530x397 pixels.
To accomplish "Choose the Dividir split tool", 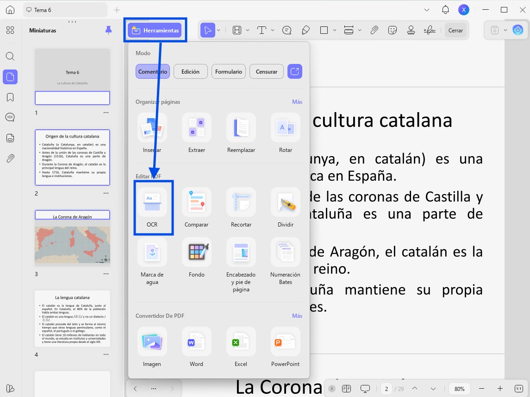I will coord(286,207).
